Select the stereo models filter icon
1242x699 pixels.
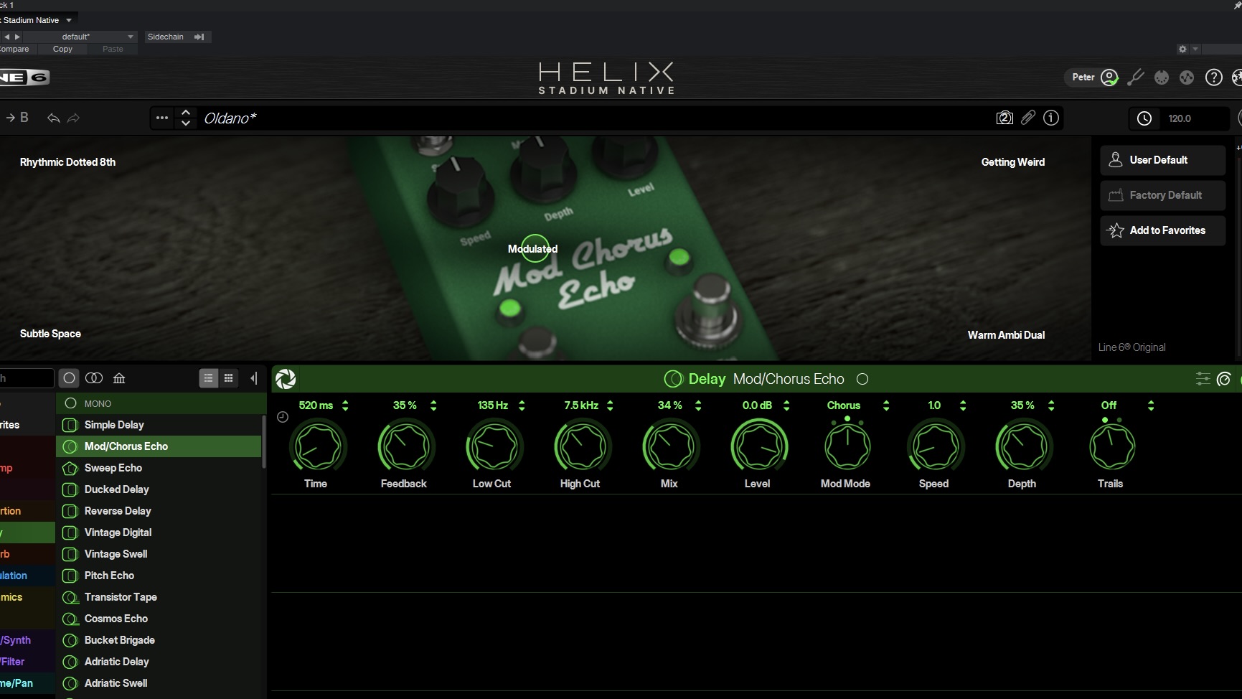pyautogui.click(x=94, y=378)
